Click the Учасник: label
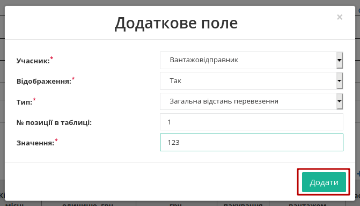Viewport: 360px width, 206px height. [33, 61]
